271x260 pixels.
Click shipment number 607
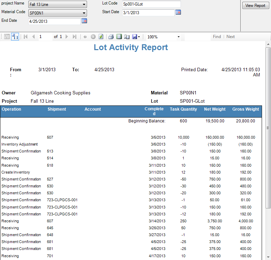(x=50, y=221)
